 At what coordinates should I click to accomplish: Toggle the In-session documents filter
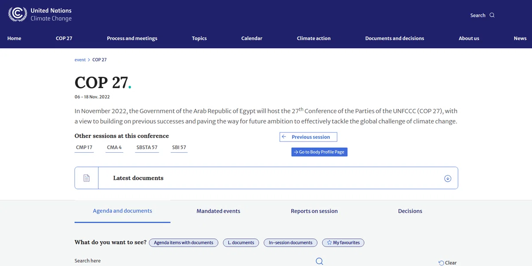(291, 243)
